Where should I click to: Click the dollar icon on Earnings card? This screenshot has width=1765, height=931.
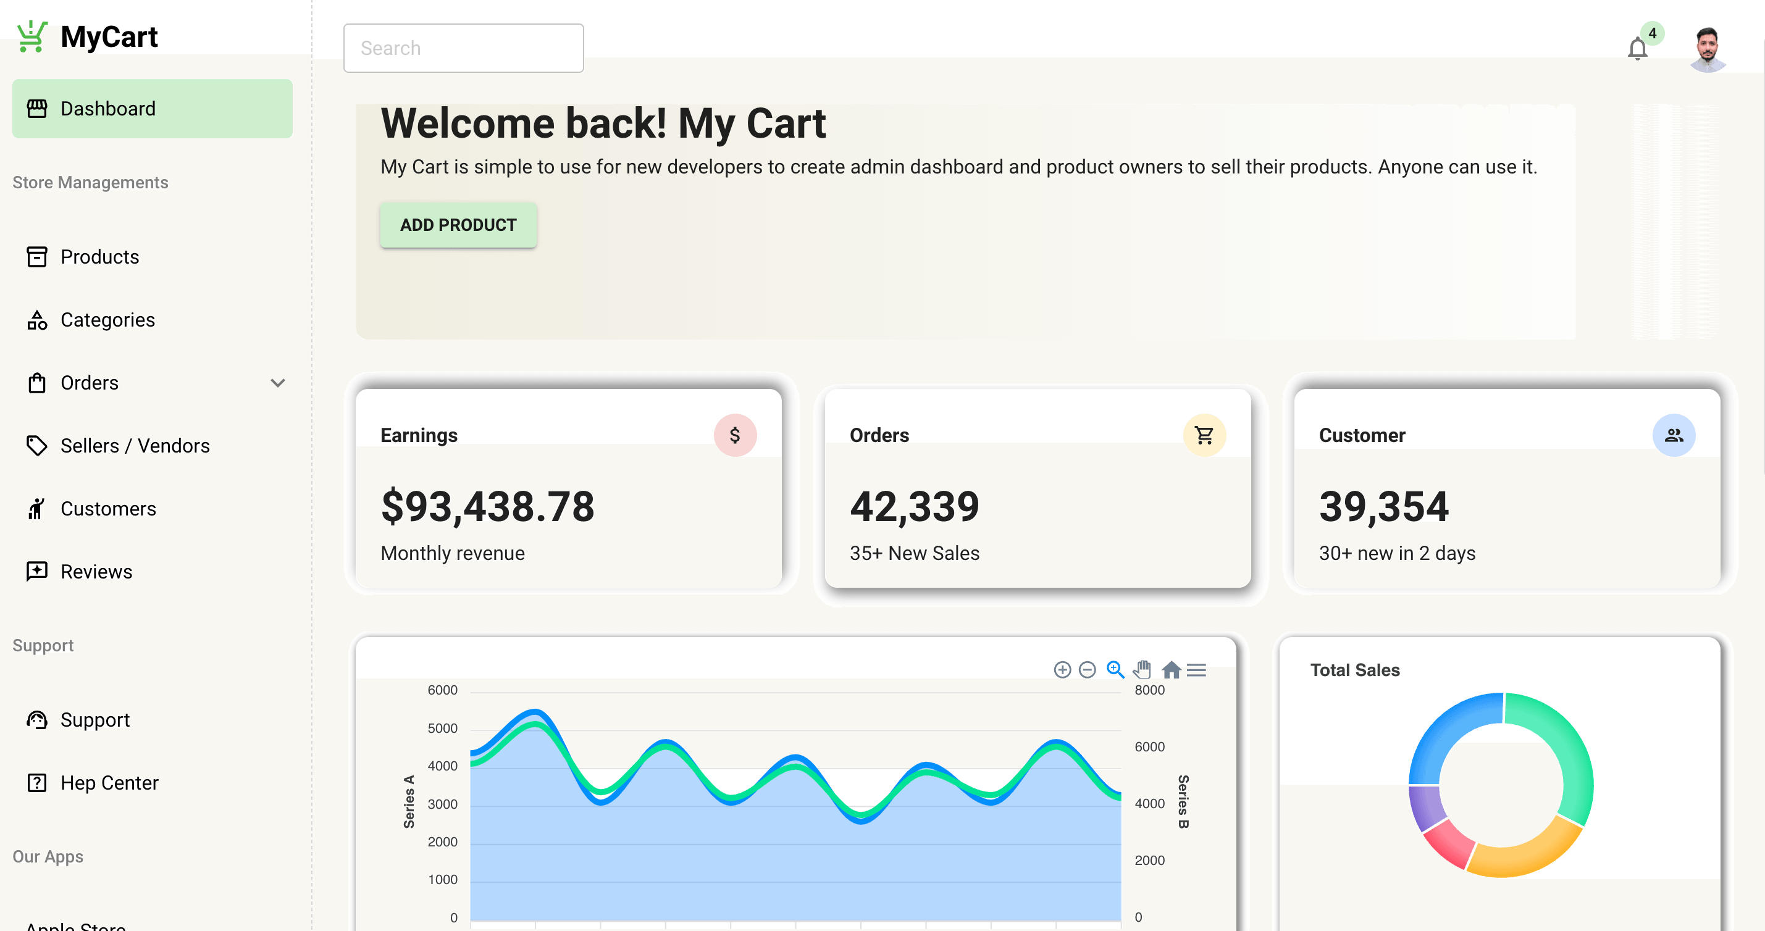tap(734, 435)
